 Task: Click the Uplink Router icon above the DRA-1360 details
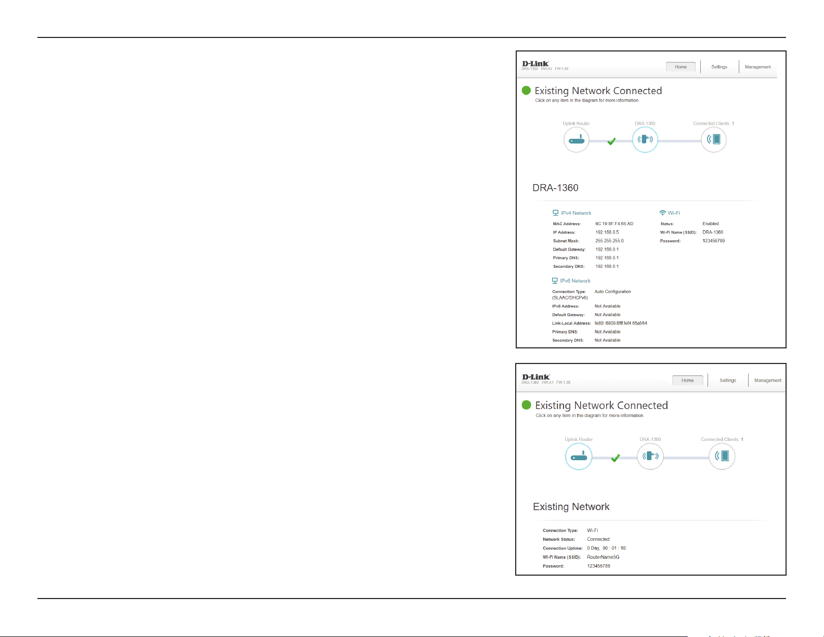tap(576, 139)
